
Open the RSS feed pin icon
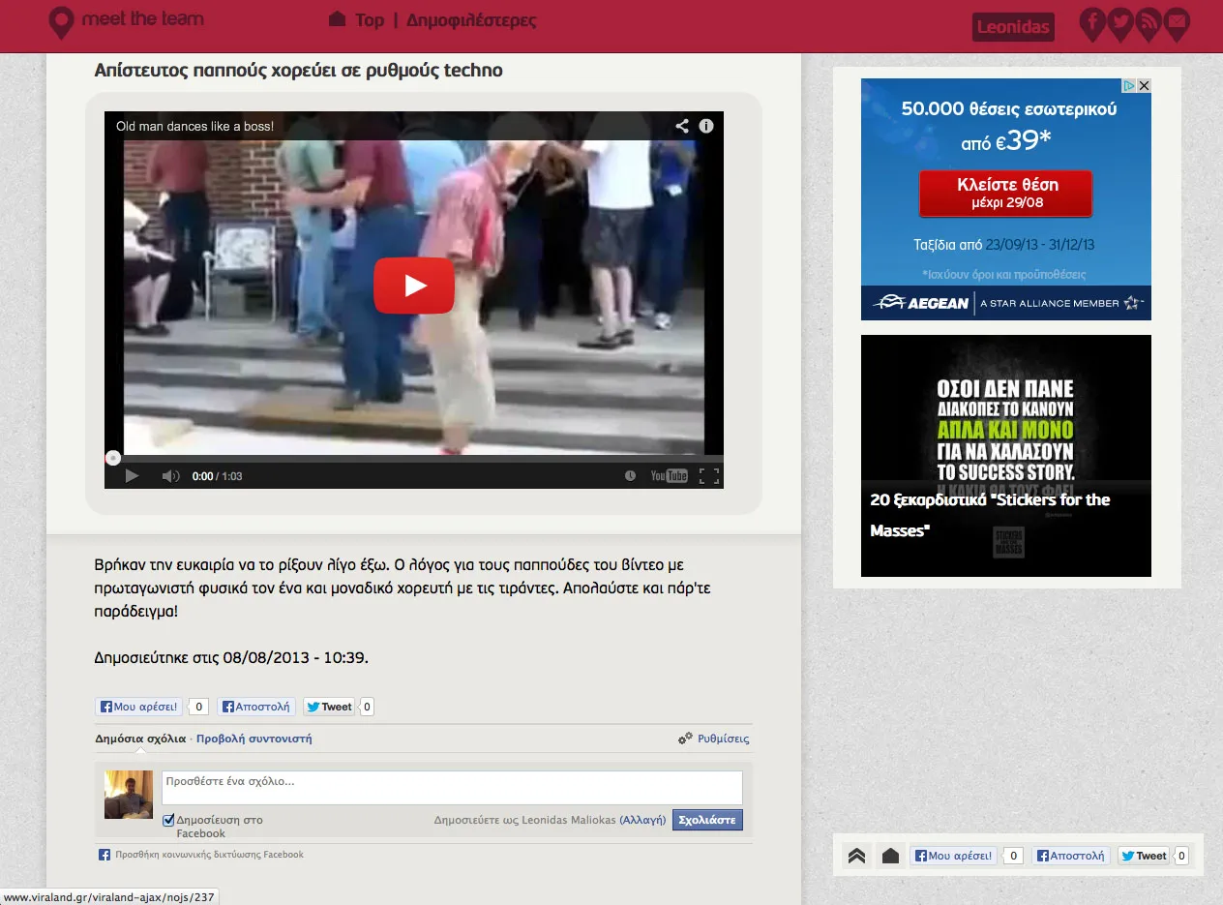click(x=1148, y=24)
